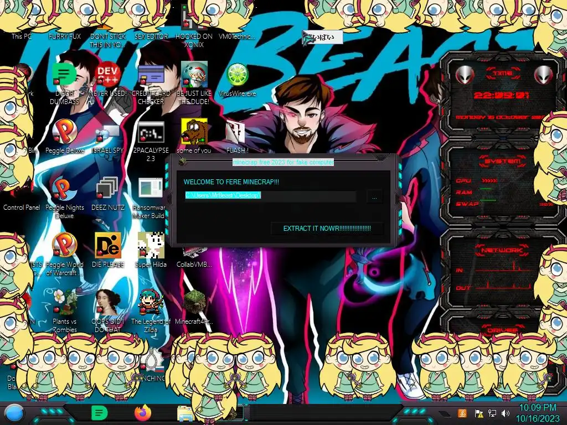
Task: Click the NETWORK header in the gadget
Action: [x=502, y=250]
